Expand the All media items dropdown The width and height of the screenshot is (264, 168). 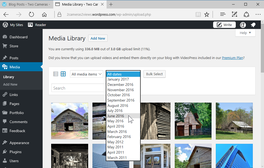click(x=87, y=74)
